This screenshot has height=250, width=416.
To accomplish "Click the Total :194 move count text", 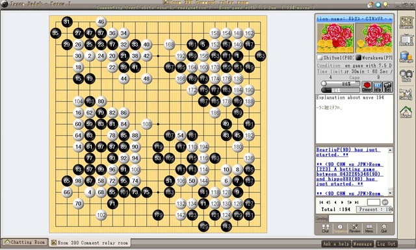I will (x=336, y=210).
